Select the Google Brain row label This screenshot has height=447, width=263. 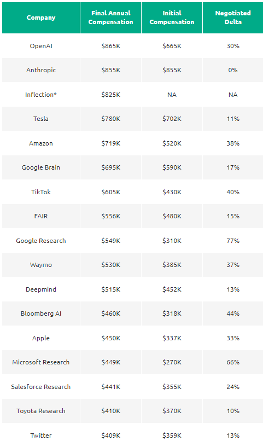point(41,167)
